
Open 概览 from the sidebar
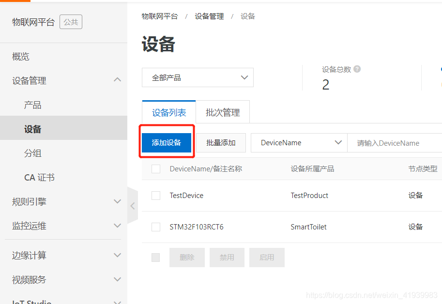(20, 57)
